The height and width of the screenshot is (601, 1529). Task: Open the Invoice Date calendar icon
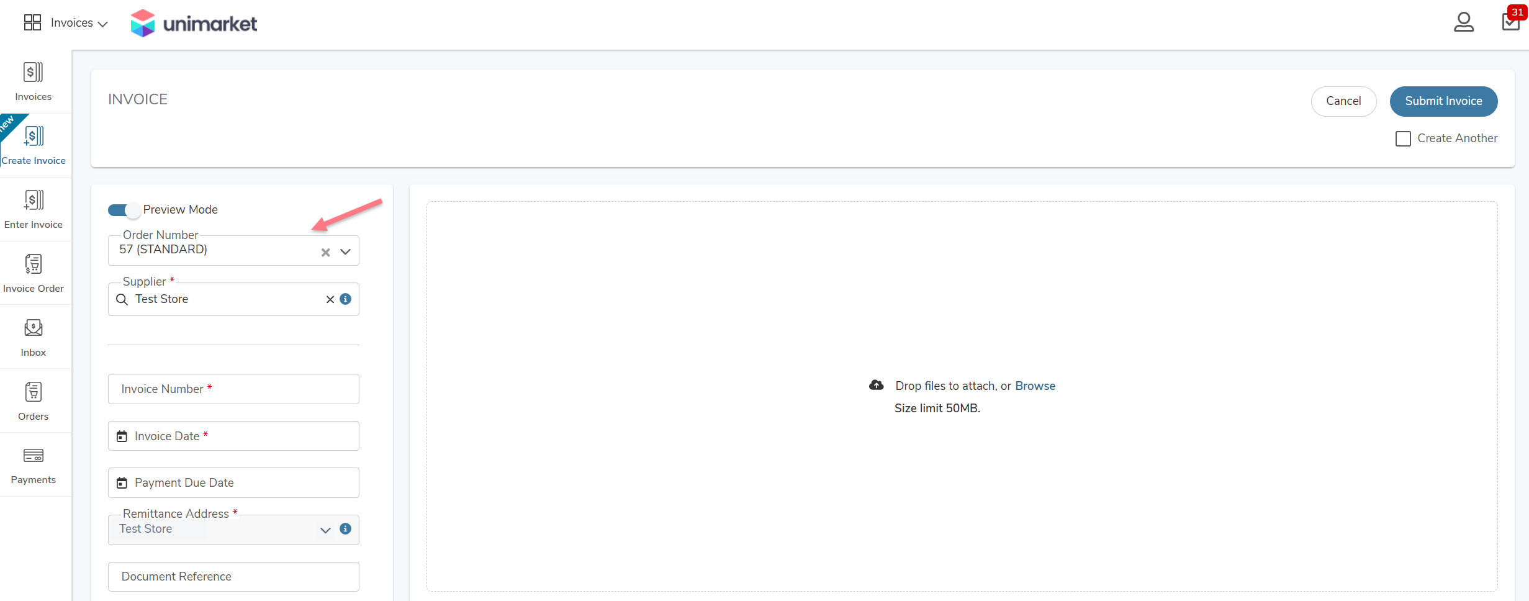(x=122, y=436)
